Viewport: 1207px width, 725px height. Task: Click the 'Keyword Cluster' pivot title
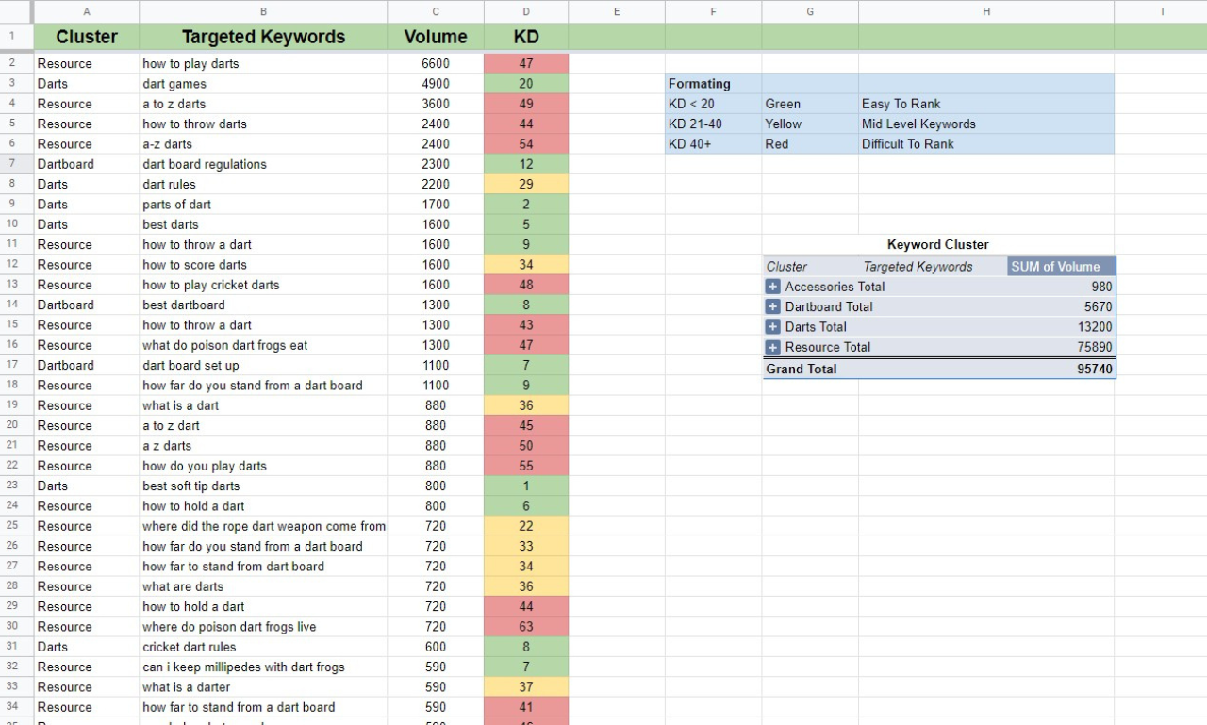coord(938,244)
